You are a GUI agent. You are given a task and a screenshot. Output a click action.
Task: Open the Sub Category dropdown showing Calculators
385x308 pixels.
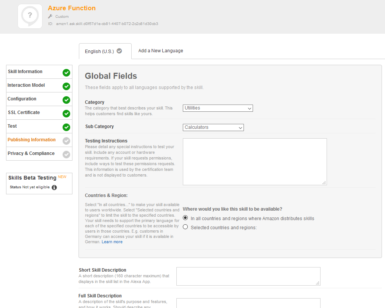pyautogui.click(x=214, y=128)
